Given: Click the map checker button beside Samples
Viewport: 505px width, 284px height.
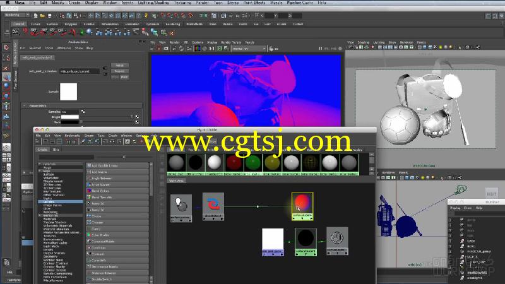Looking at the screenshot, I should pyautogui.click(x=83, y=112).
